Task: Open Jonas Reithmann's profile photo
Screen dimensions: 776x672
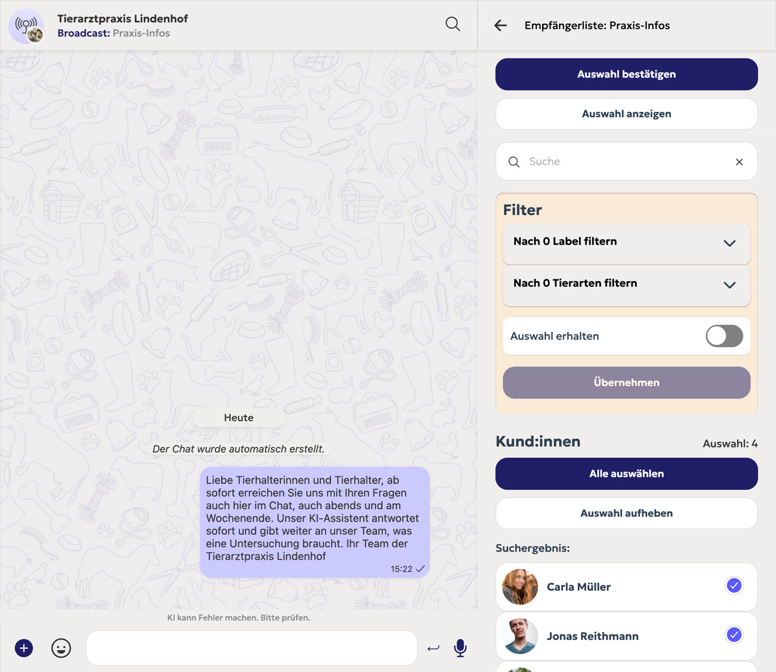Action: [x=520, y=636]
